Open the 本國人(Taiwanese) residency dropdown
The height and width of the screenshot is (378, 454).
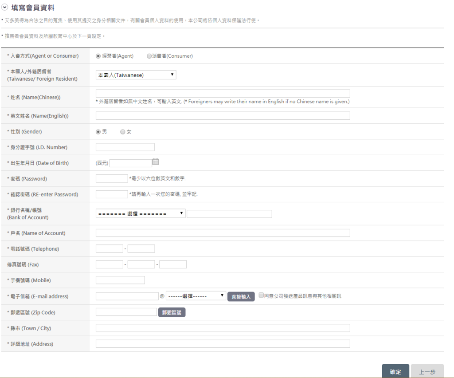tap(136, 75)
